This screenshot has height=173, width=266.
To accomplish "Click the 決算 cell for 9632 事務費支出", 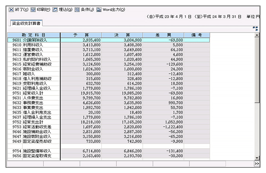I will [x=122, y=103].
